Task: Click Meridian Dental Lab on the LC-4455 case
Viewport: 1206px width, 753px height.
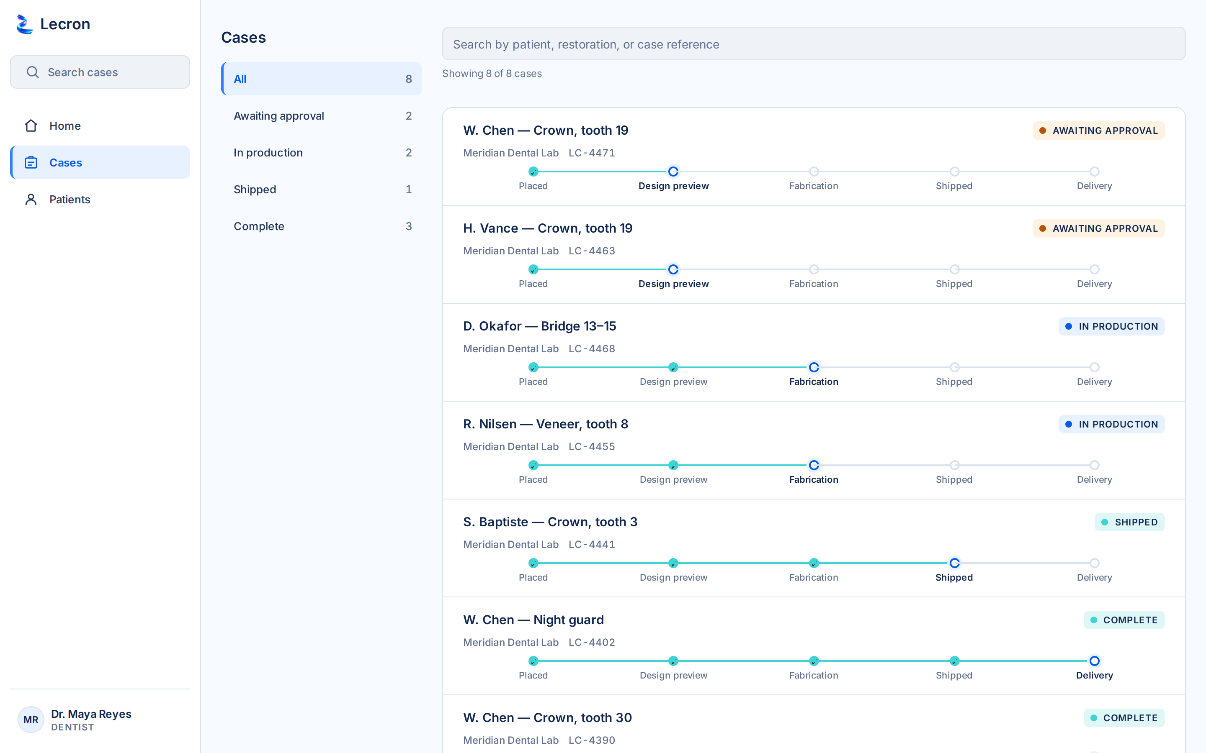Action: (511, 447)
